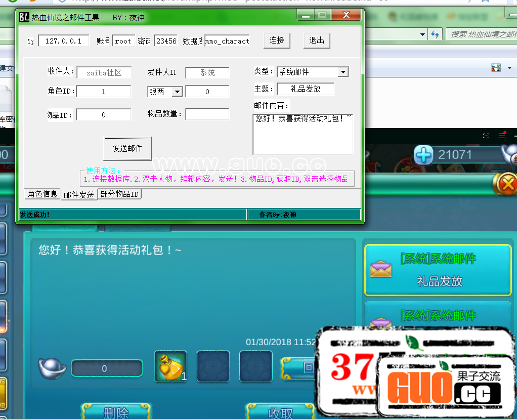Click the browser translate arrows icon
This screenshot has width=517, height=419.
click(x=435, y=34)
